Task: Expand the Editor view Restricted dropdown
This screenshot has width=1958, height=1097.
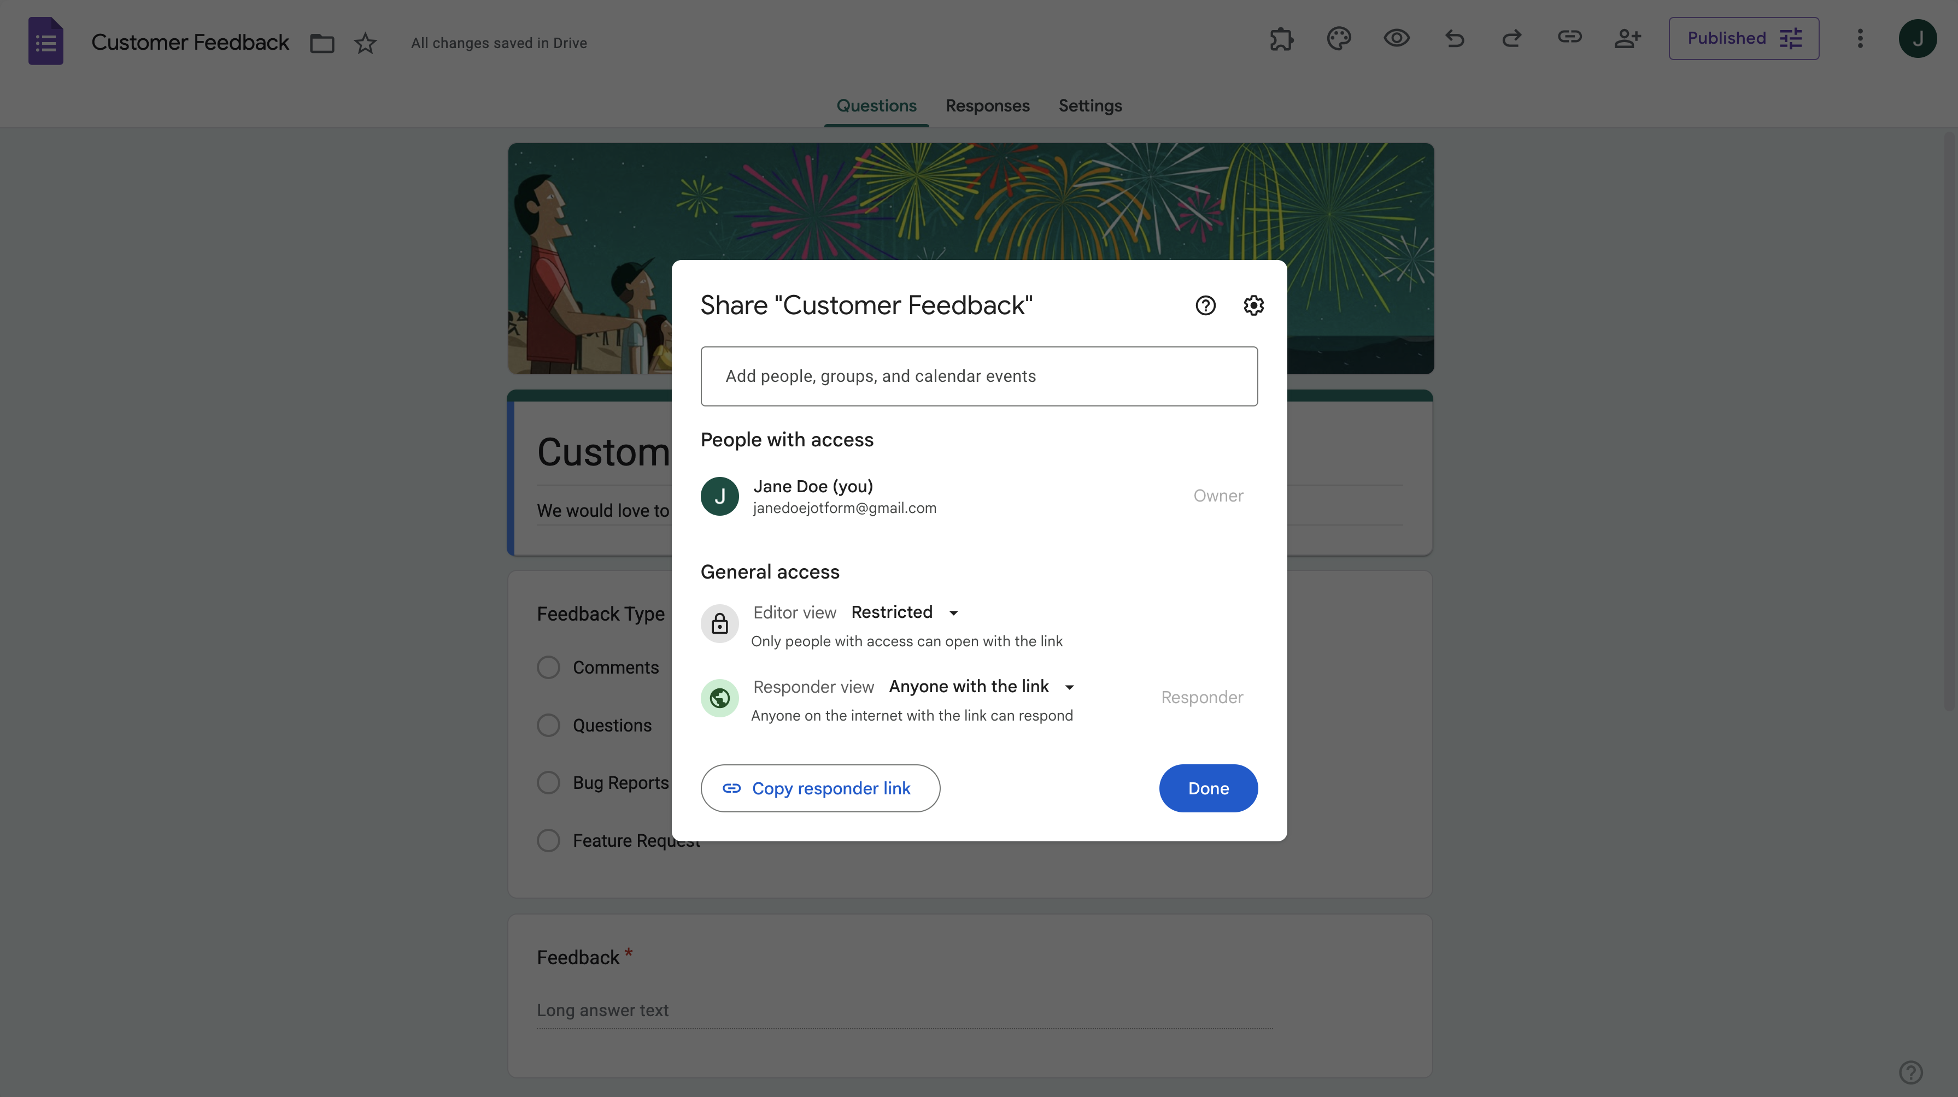Action: pyautogui.click(x=905, y=612)
